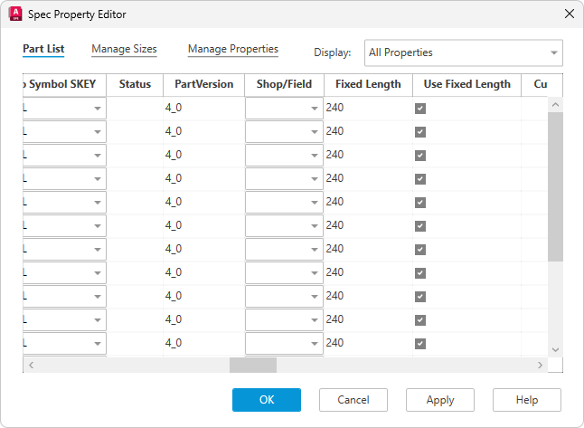
Task: Click the first row Fixed Length field
Action: (366, 109)
